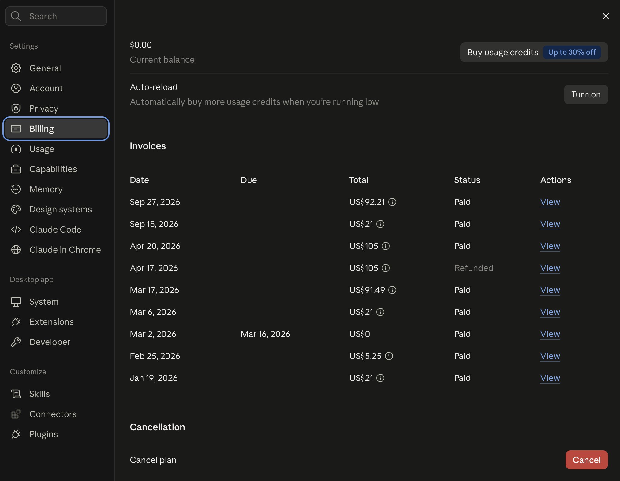Click the Memory icon in sidebar
Viewport: 620px width, 481px height.
[16, 189]
